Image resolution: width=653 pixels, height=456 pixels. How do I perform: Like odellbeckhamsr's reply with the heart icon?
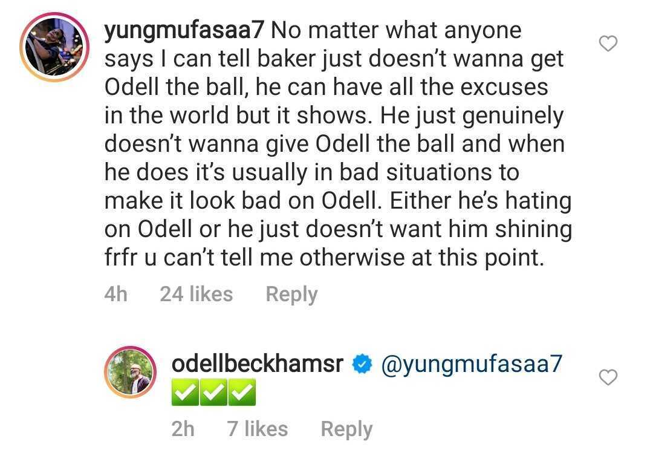(608, 378)
